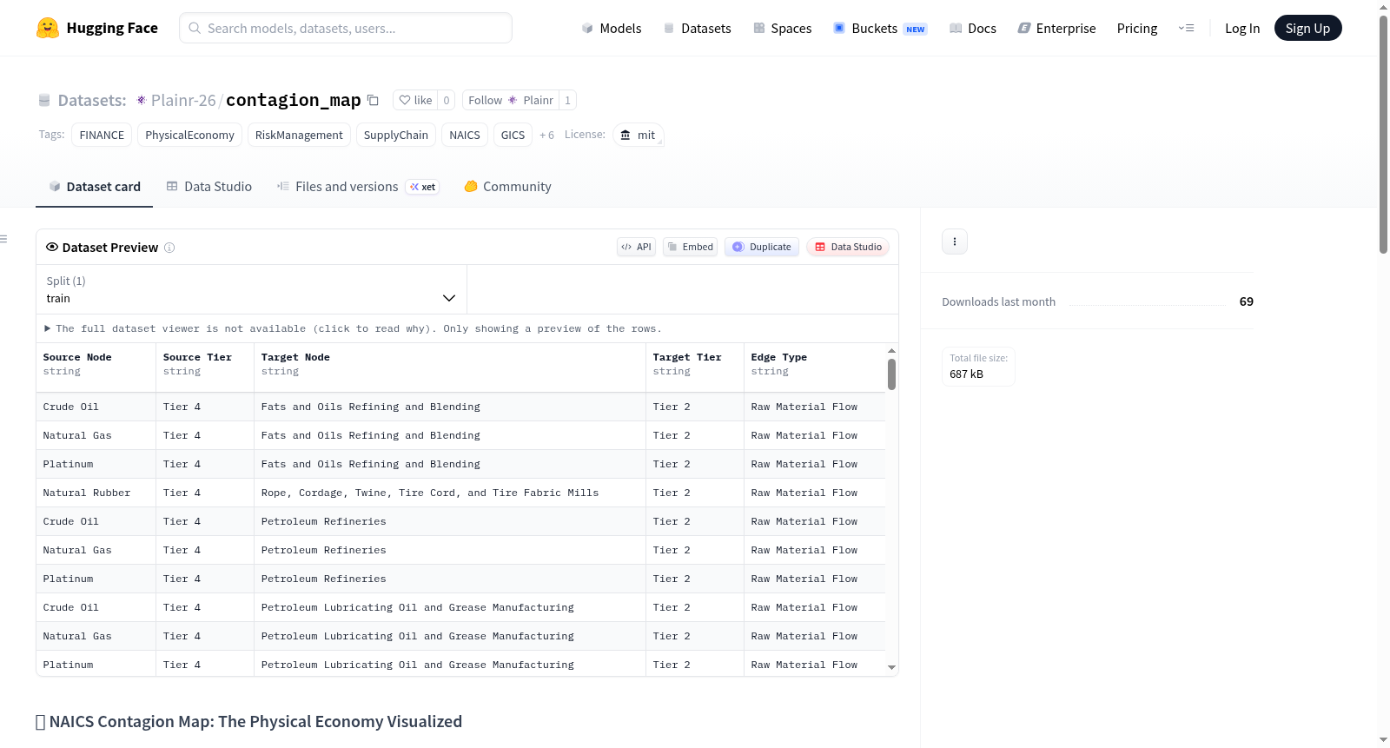The width and height of the screenshot is (1390, 748).
Task: Click the Total file size 687 kB box
Action: [x=979, y=367]
